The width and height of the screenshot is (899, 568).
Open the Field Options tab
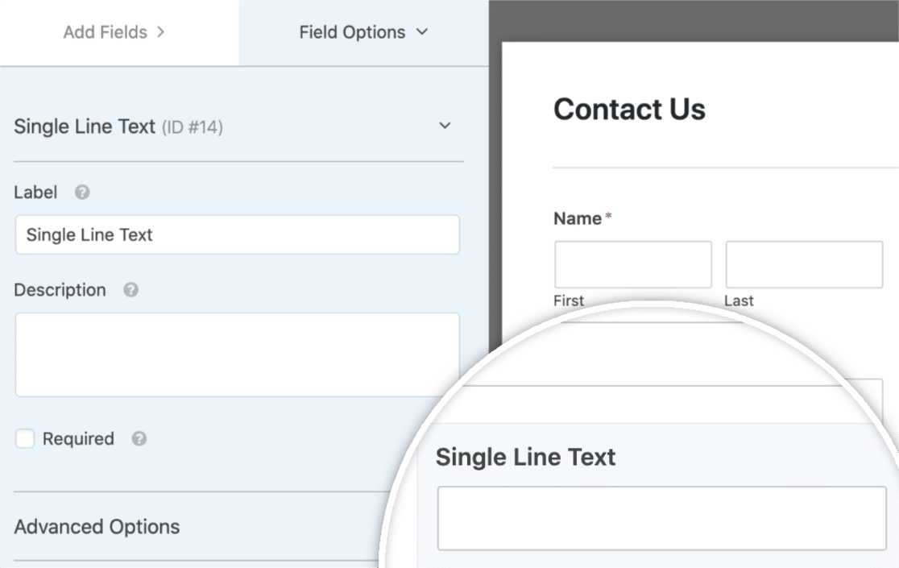pyautogui.click(x=363, y=32)
